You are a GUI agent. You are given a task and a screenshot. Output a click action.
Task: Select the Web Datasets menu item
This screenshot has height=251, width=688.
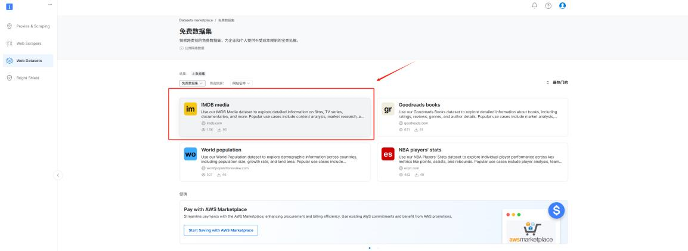point(28,61)
